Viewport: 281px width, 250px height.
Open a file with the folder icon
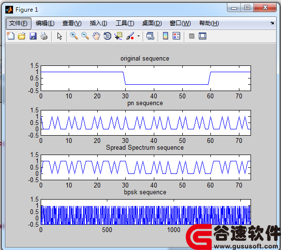tap(22, 36)
